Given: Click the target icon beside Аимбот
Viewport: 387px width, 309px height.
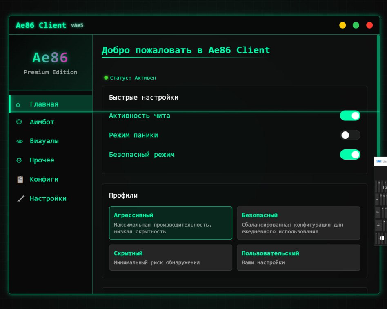Looking at the screenshot, I should [x=19, y=122].
